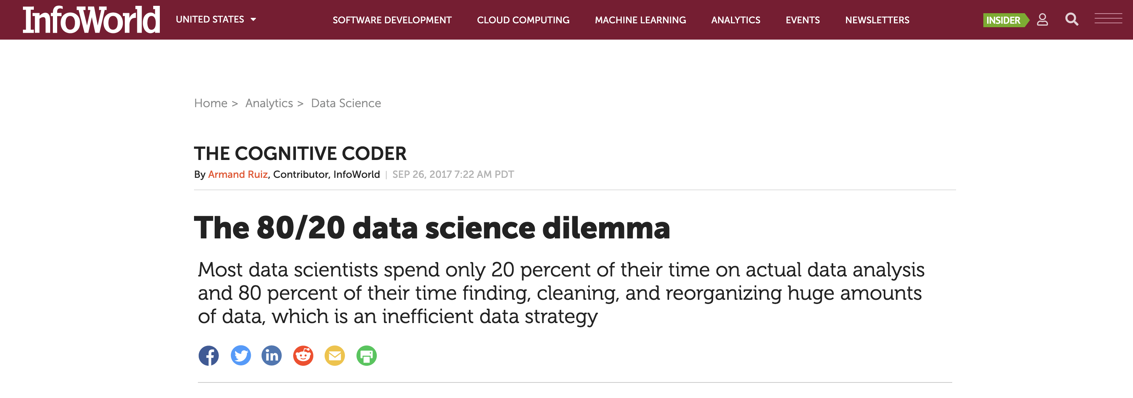Open author Armand Ruiz's profile link
The height and width of the screenshot is (398, 1133).
(238, 174)
